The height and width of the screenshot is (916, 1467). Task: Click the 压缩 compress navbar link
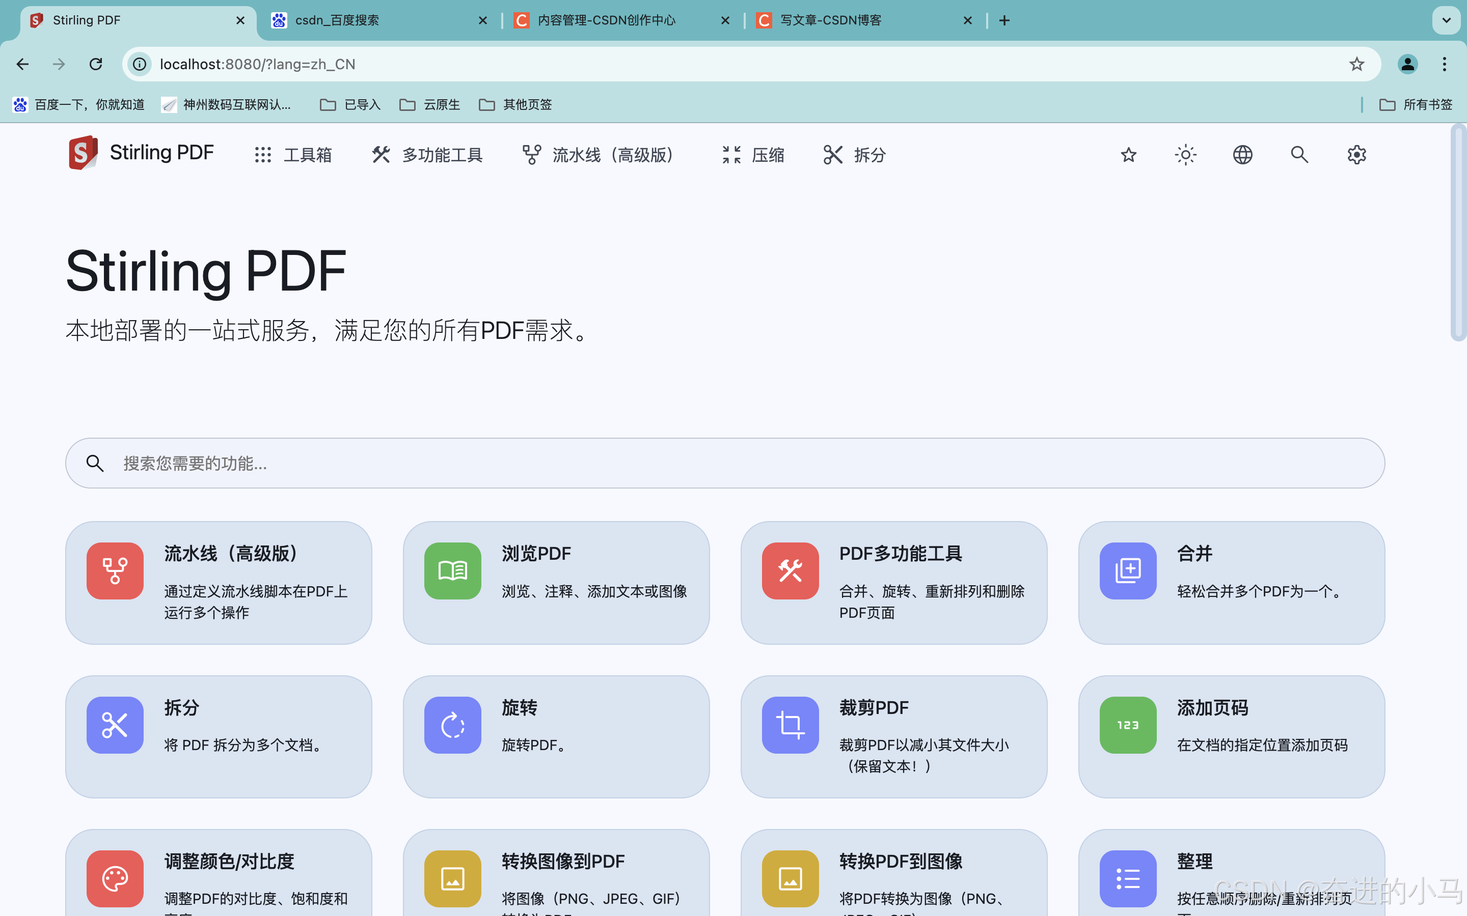pos(753,155)
